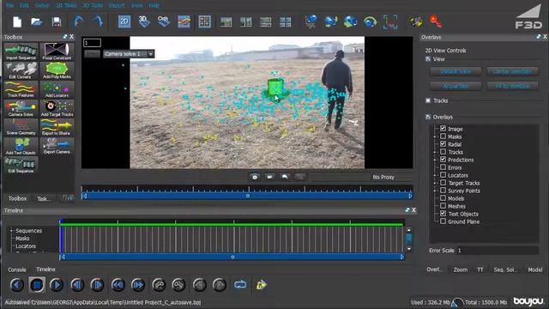Switch to the 2D view icon

coord(124,21)
